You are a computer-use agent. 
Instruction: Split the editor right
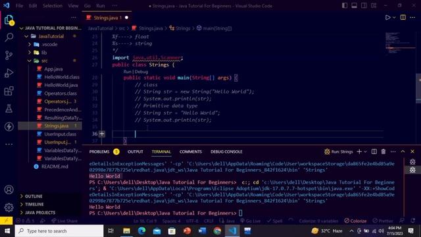(403, 18)
